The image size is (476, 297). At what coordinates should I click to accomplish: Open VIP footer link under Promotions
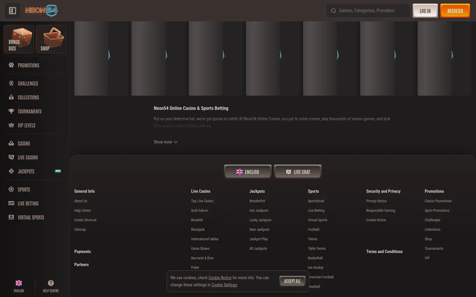427,258
